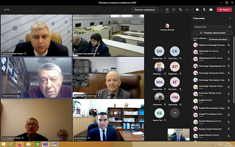Screen dimensions: 235x147
Task: Click the Получить управление button
Action: pos(145,10)
